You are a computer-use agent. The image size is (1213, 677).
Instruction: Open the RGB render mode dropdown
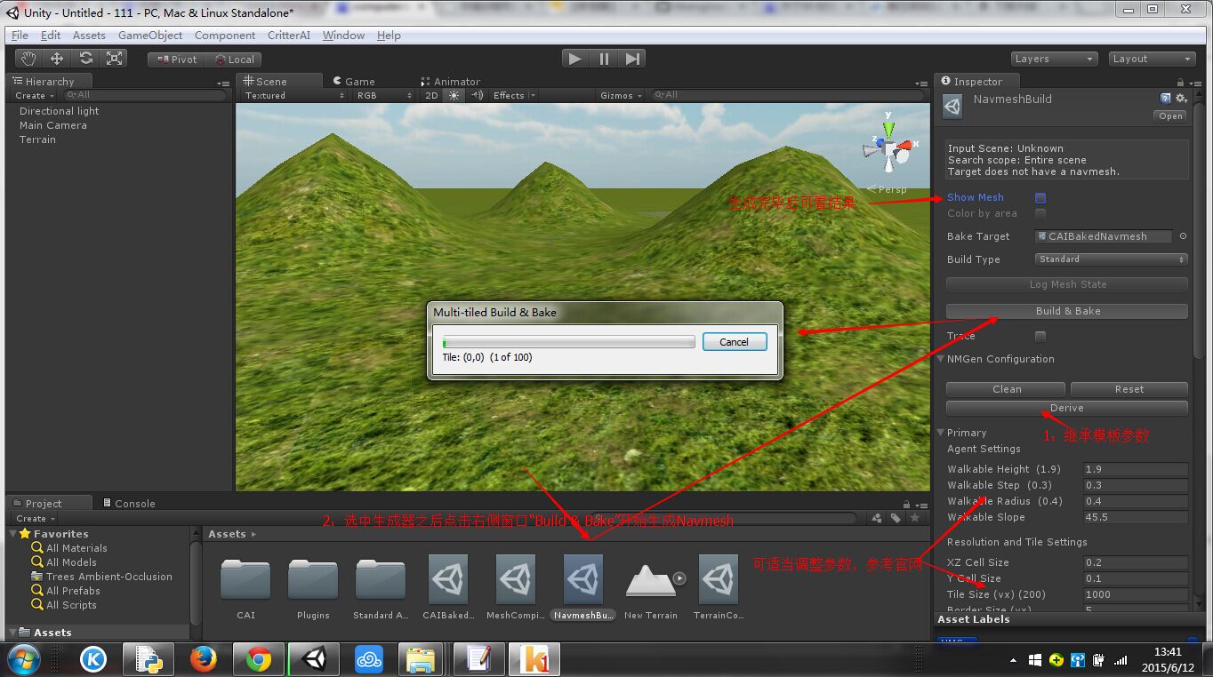tap(382, 95)
